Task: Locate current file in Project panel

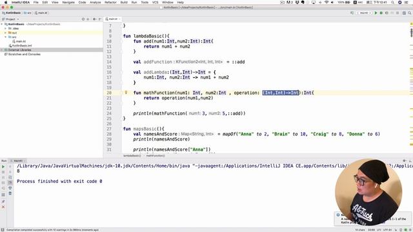Action: click(x=83, y=19)
